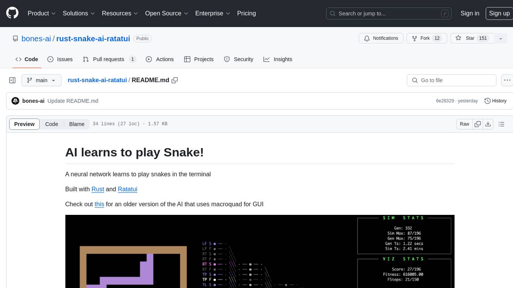Switch to the Insights tab
This screenshot has height=288, width=513.
point(278,59)
